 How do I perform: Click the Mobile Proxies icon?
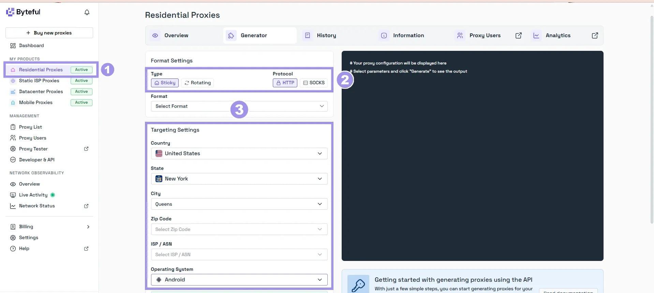click(13, 103)
